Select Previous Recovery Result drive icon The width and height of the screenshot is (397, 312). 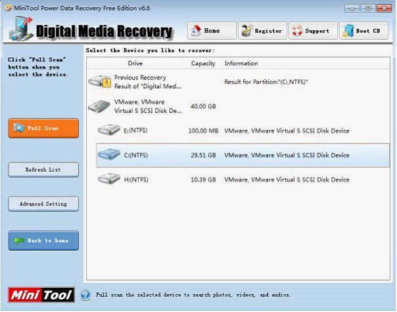point(100,82)
